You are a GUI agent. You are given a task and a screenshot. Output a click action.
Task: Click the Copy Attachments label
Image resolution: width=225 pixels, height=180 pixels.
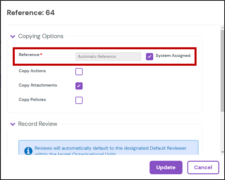(x=38, y=85)
